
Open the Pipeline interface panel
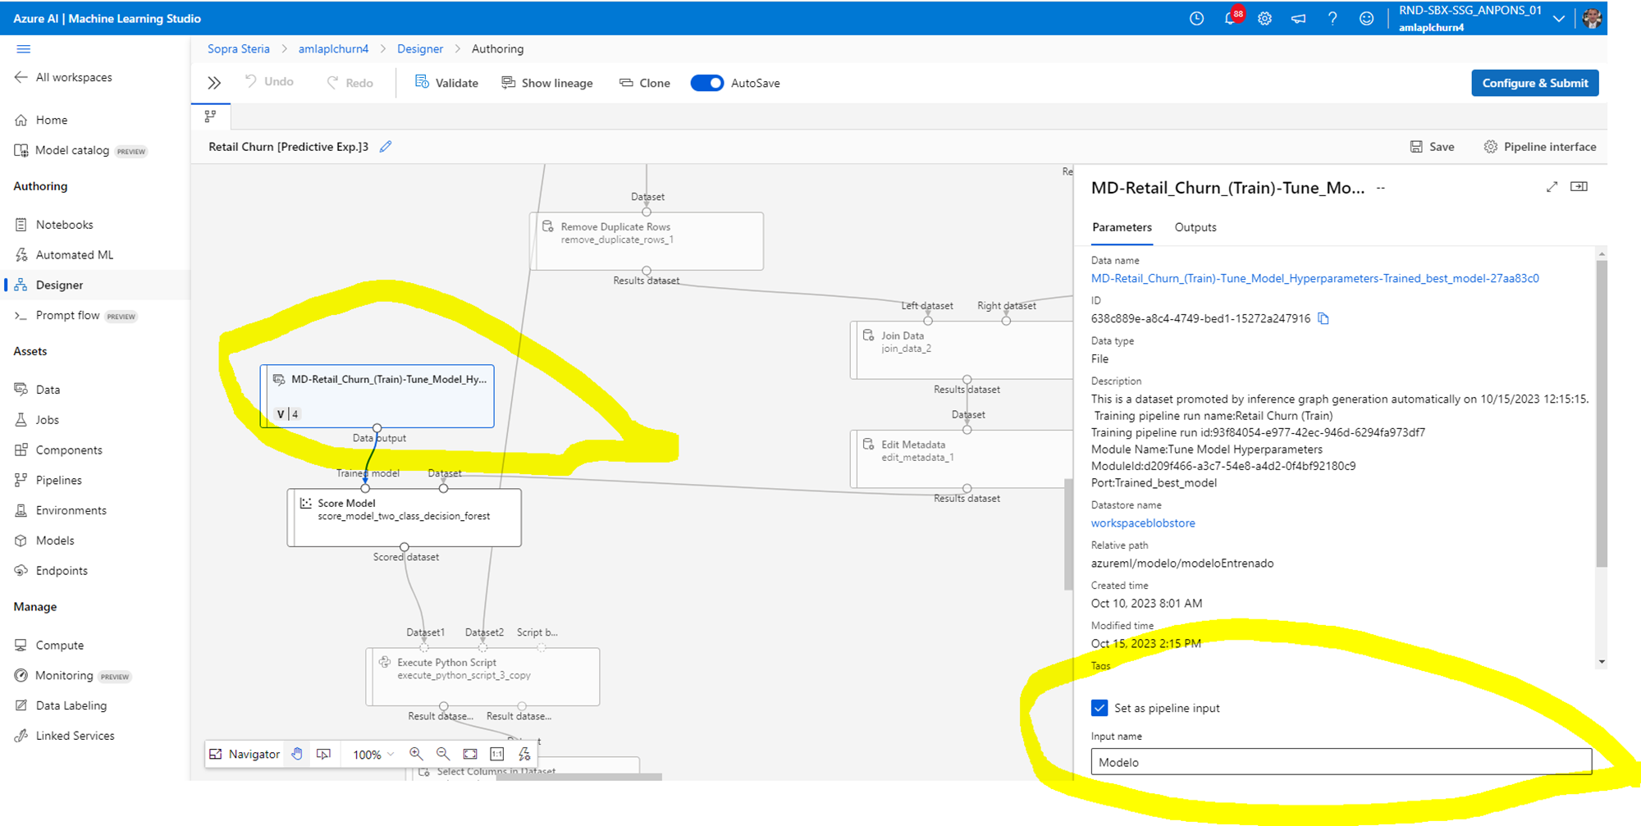[1540, 147]
